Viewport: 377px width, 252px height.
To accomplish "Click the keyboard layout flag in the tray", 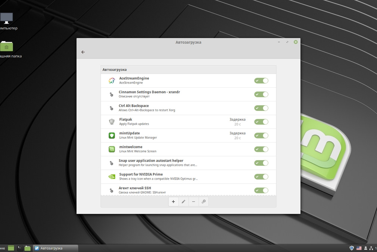I will (x=359, y=248).
